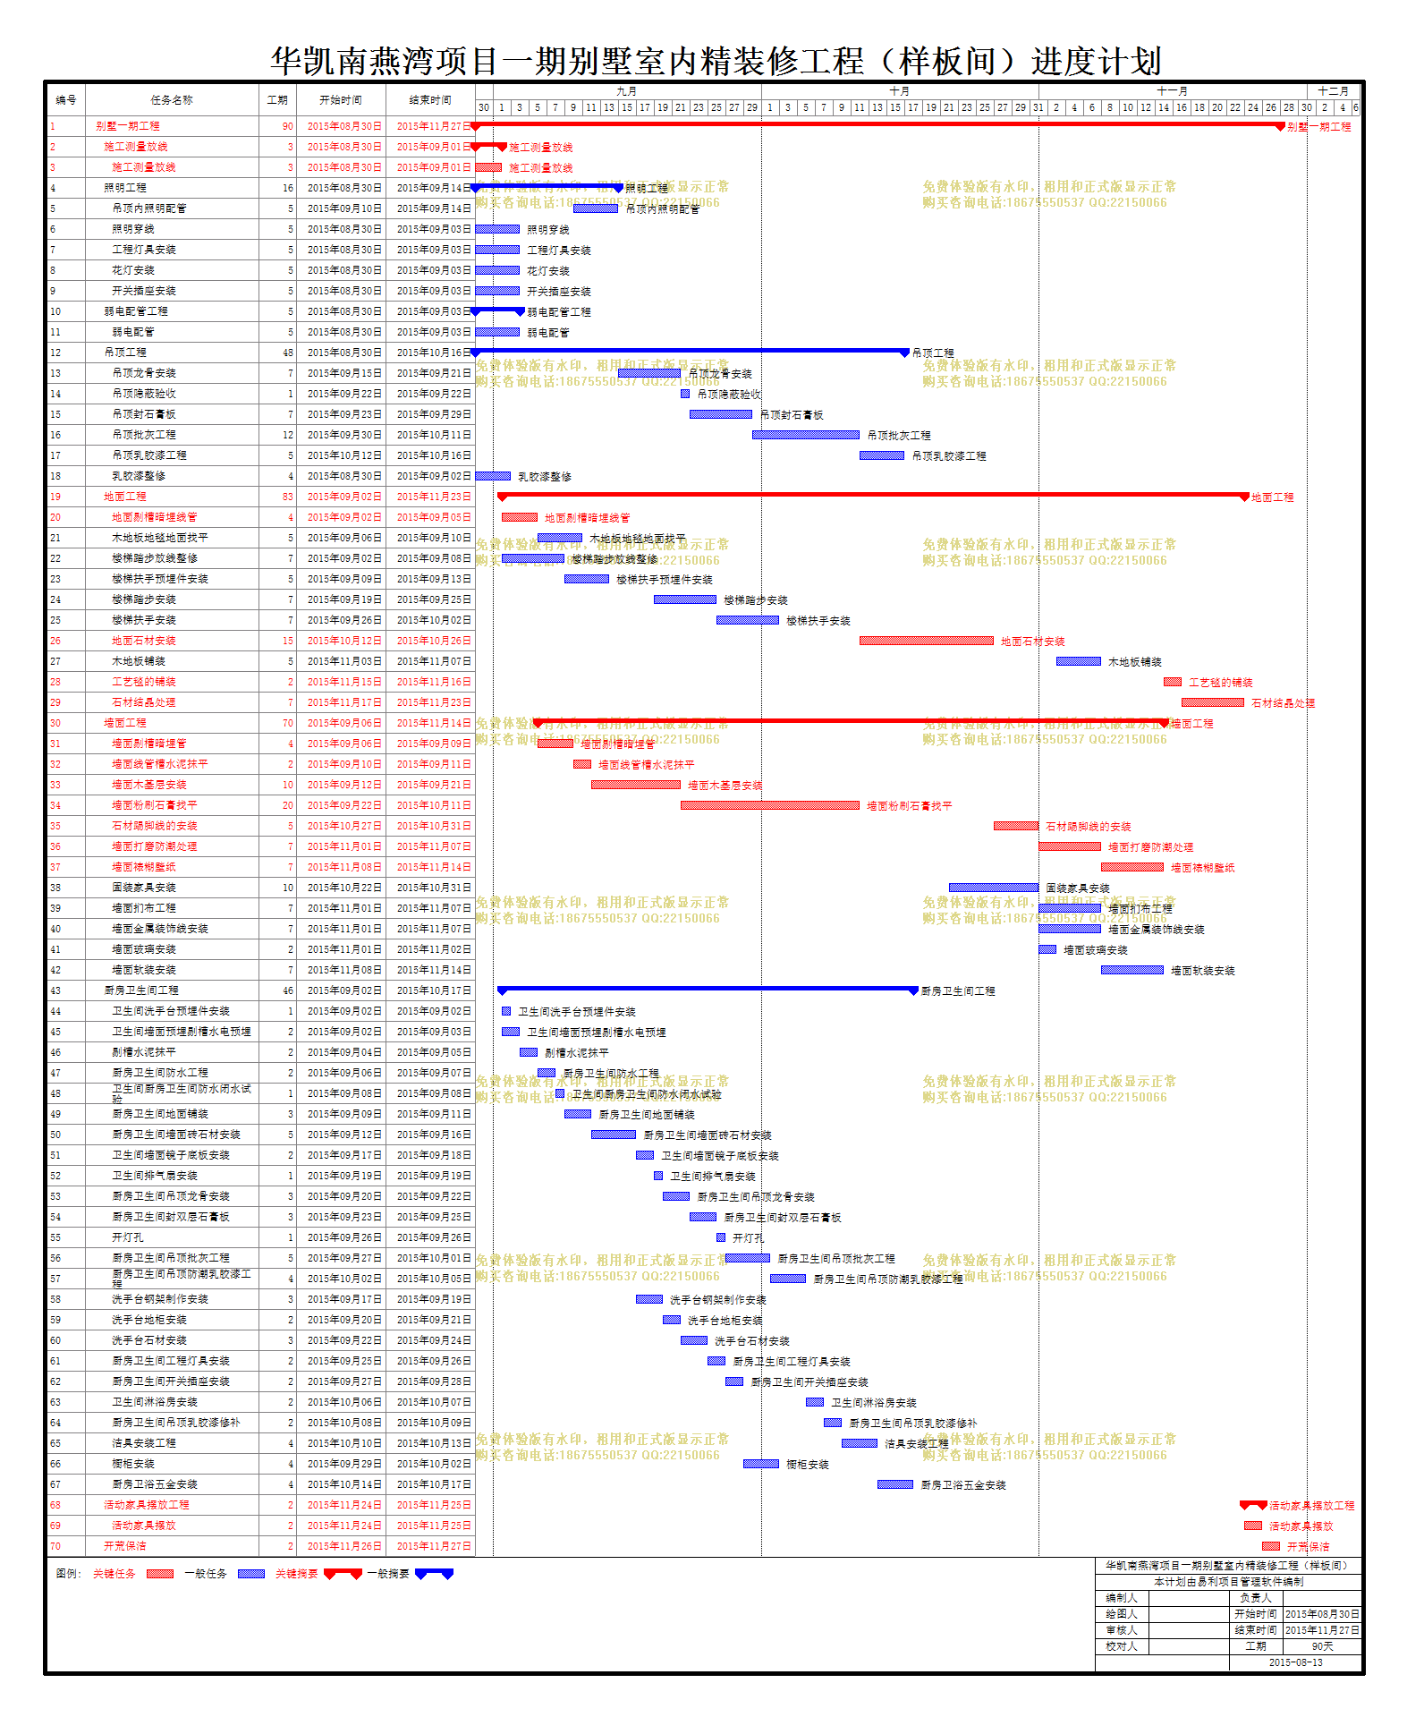
Task: Select the 工期 column header
Action: click(277, 100)
